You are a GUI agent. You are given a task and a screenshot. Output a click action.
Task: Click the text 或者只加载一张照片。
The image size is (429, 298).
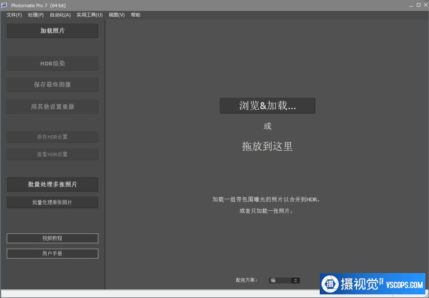(266, 211)
